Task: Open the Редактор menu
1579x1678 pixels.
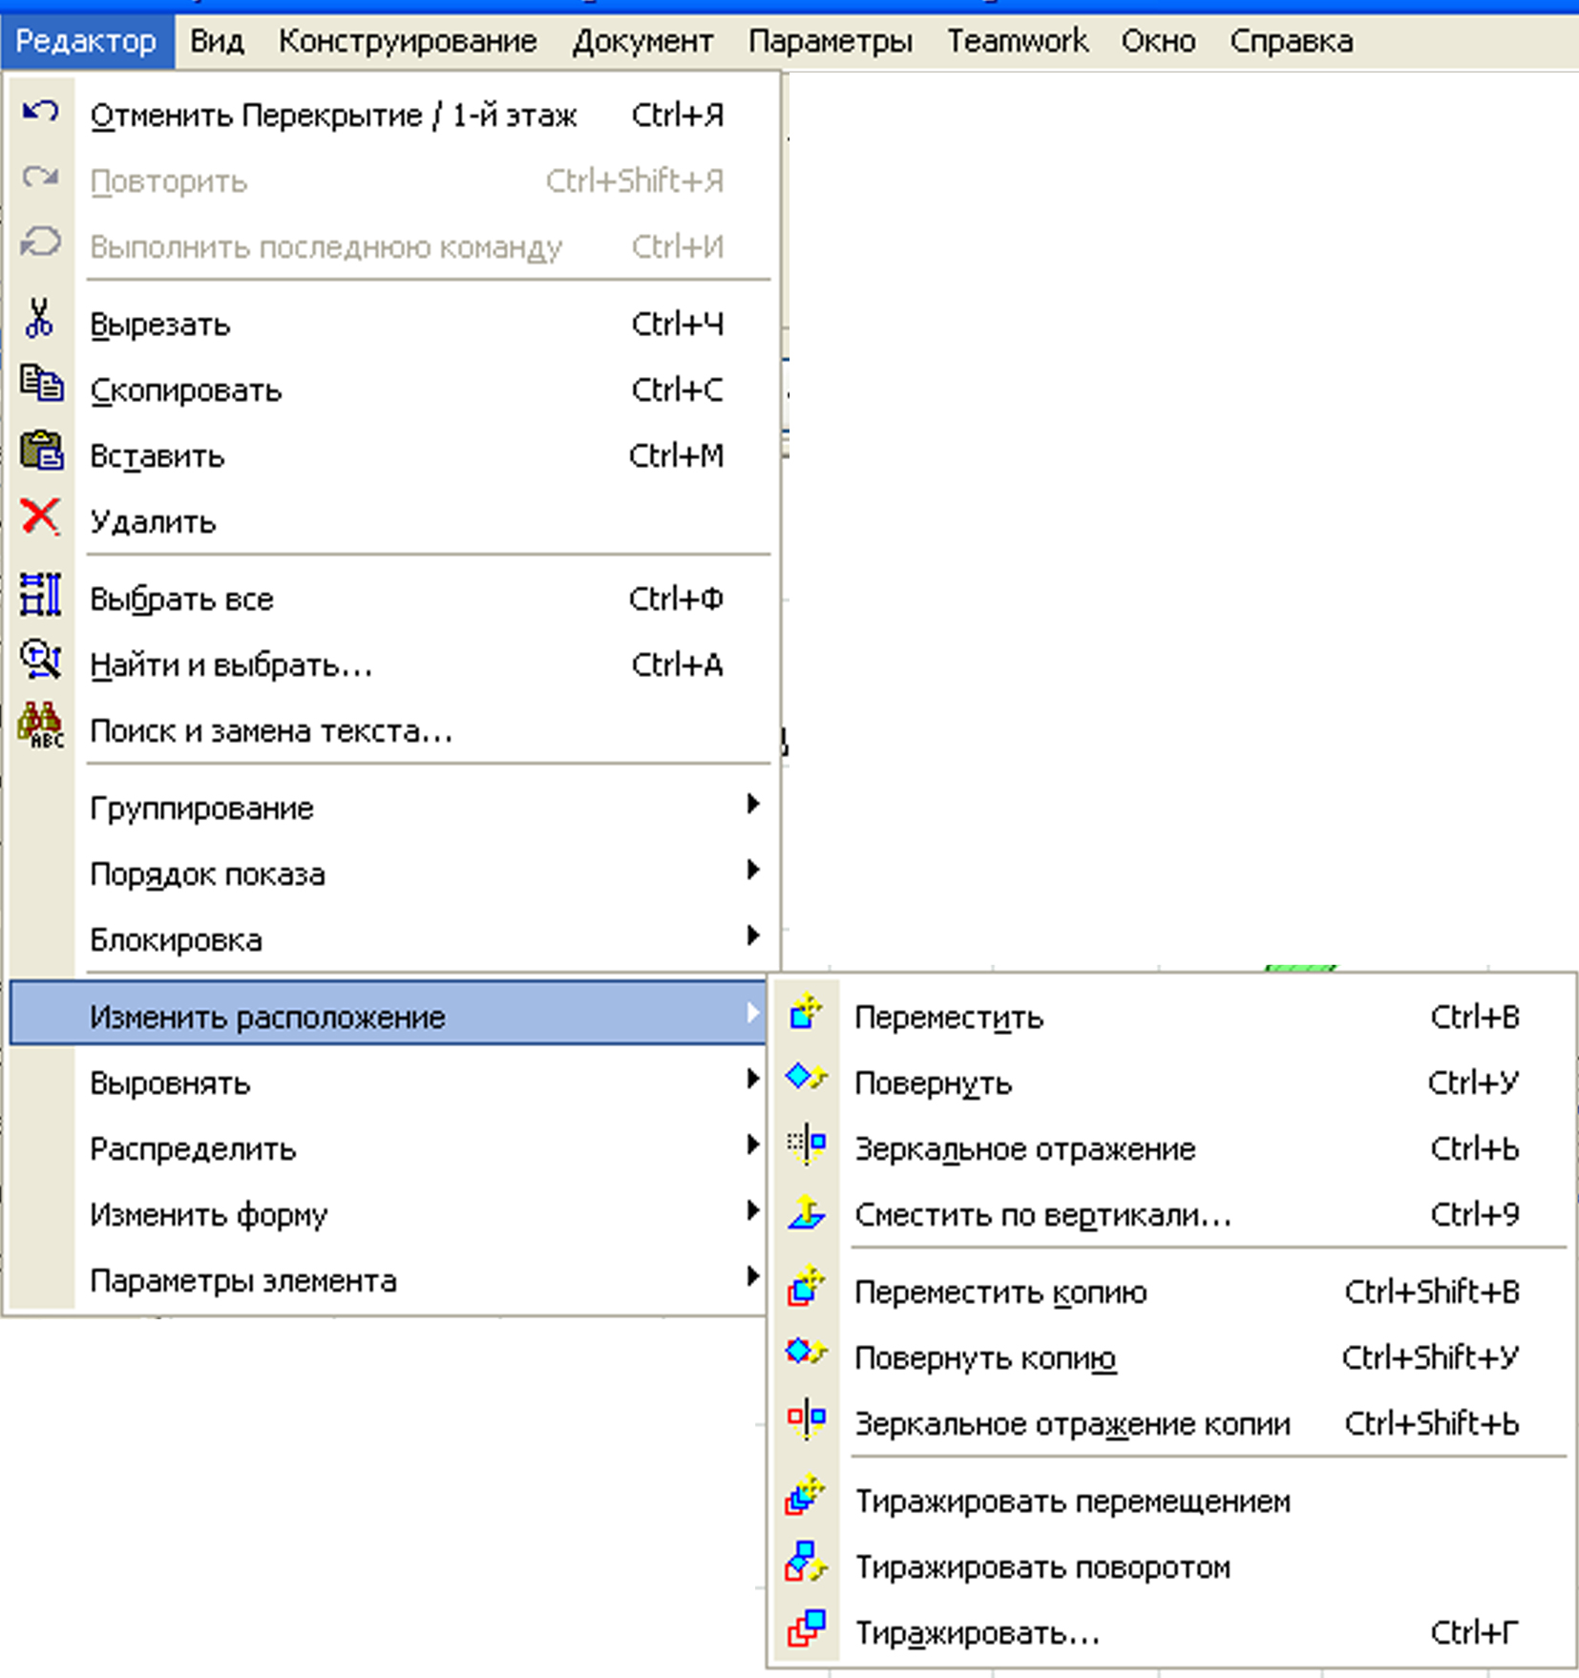Action: click(87, 41)
